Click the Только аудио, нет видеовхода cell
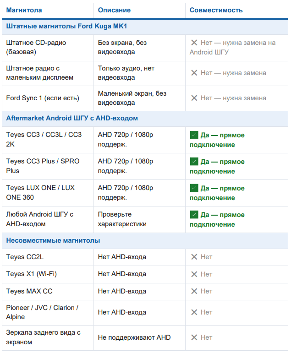The width and height of the screenshot is (291, 353). [x=139, y=73]
